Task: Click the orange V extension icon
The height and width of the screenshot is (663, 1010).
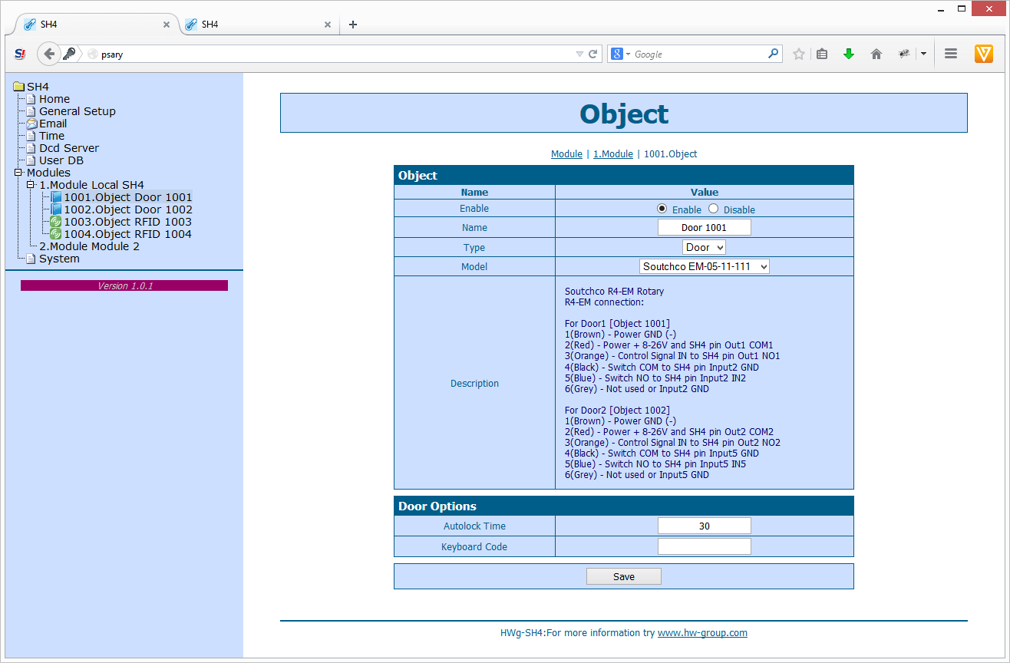Action: click(984, 54)
